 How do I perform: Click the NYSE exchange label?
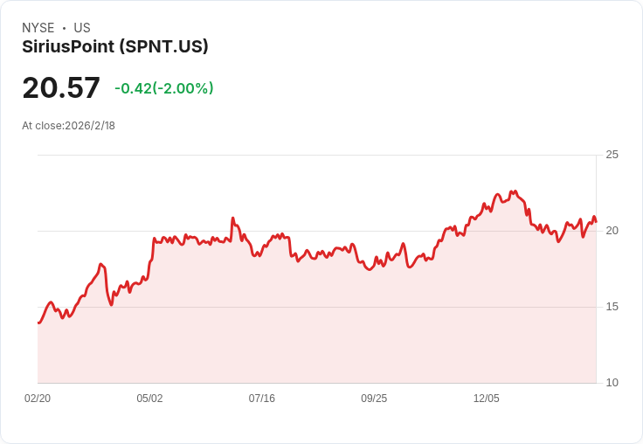click(38, 28)
